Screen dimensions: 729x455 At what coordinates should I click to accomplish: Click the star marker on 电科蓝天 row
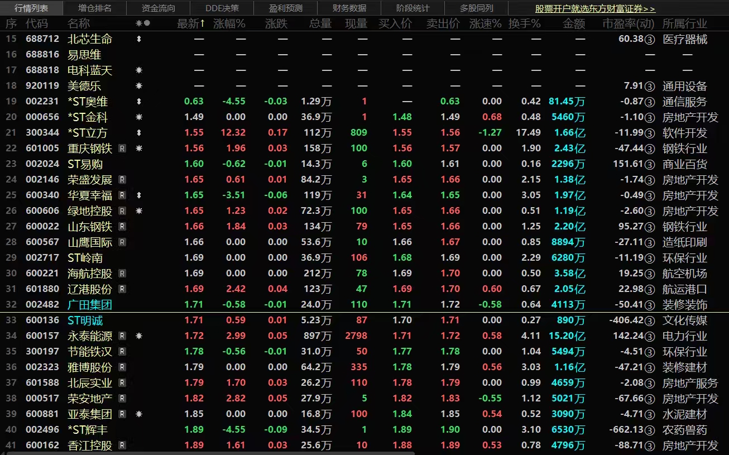click(x=139, y=70)
